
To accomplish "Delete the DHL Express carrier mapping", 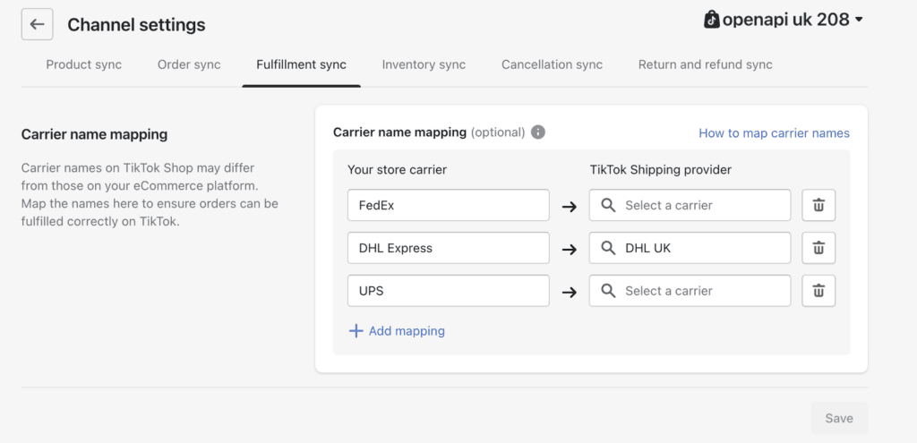I will pos(818,248).
